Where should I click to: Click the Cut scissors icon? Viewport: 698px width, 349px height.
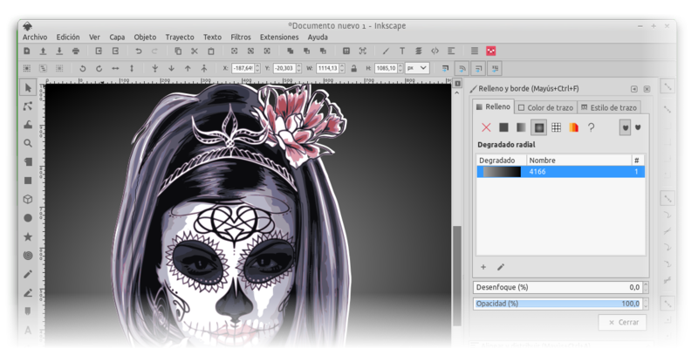tap(195, 51)
